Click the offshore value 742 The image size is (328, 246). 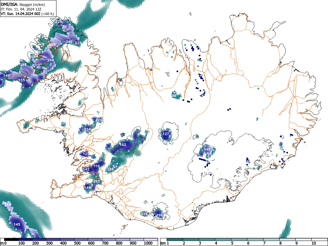[8, 204]
